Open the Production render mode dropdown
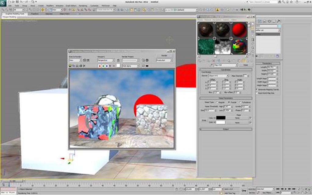The width and height of the screenshot is (312, 195). (164, 60)
